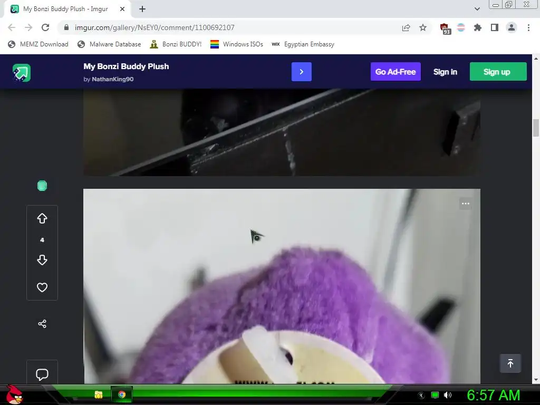Screen dimensions: 540x405
Task: Click the page vertical scrollbar thumb
Action: (536, 128)
